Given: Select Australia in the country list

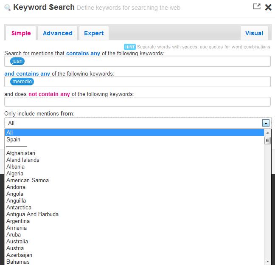Looking at the screenshot, I should pos(17,242).
